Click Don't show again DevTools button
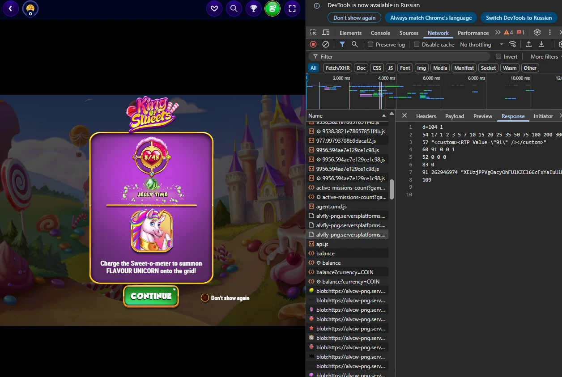 [354, 17]
